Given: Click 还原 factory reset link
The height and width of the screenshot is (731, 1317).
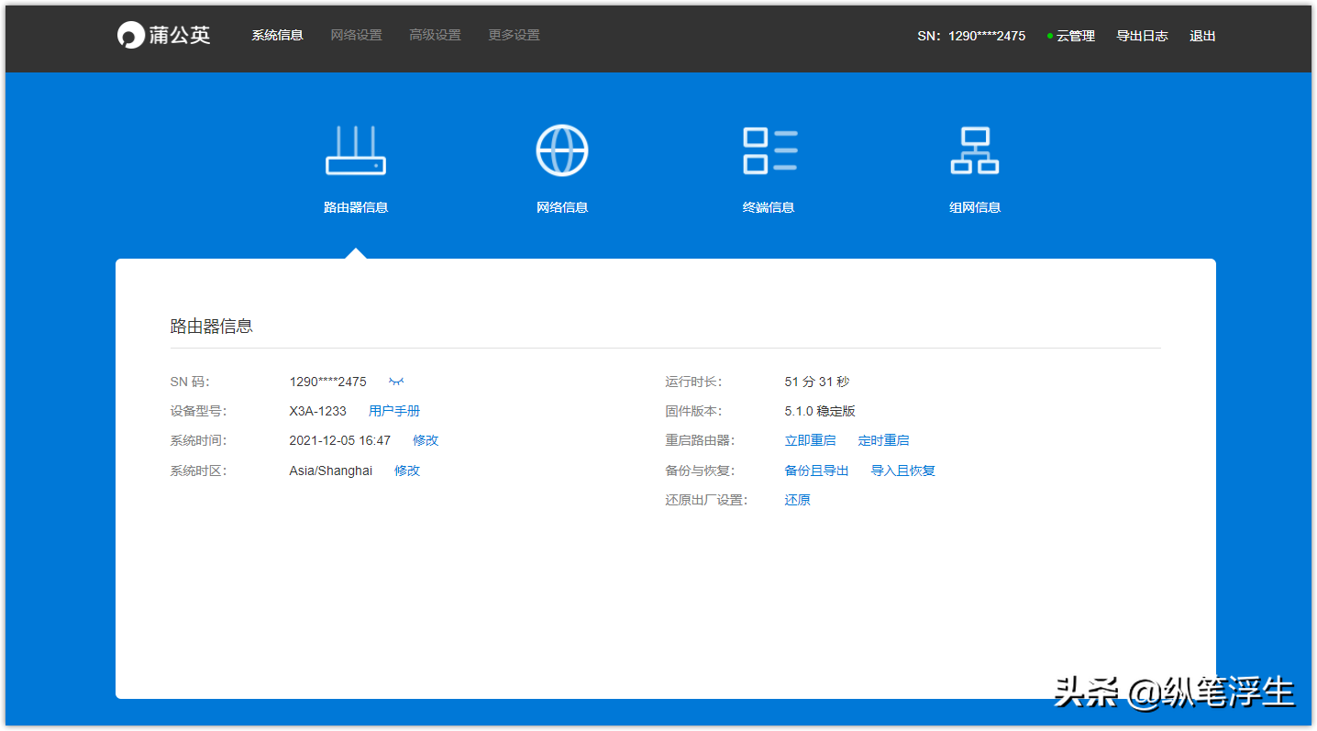Looking at the screenshot, I should [x=798, y=500].
